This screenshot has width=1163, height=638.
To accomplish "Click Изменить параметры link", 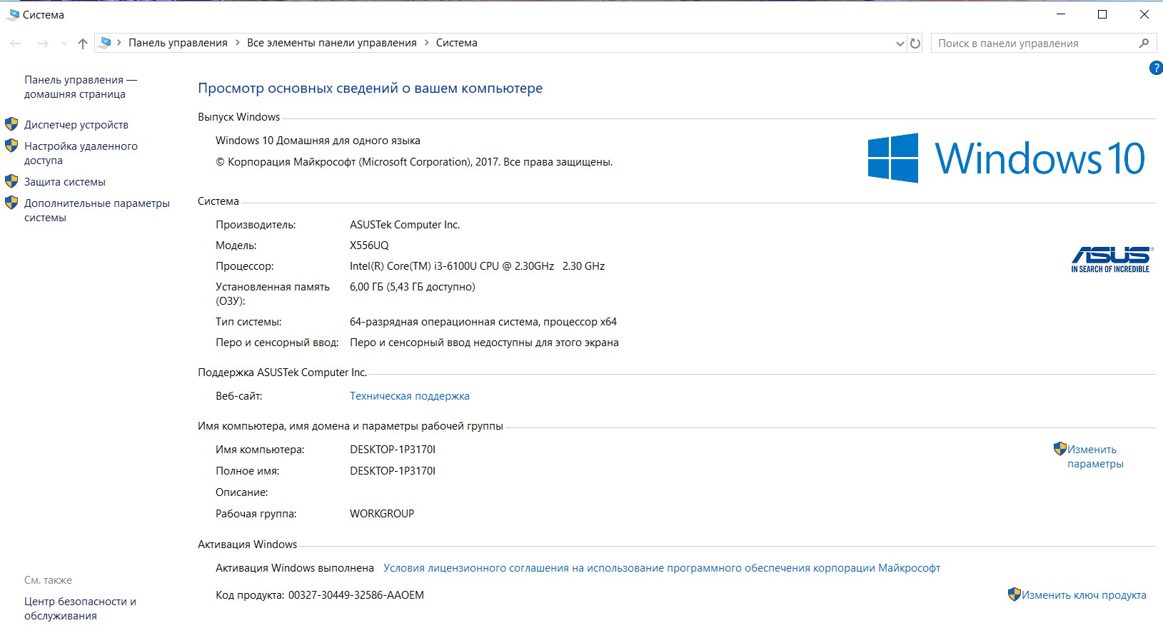I will coord(1095,457).
